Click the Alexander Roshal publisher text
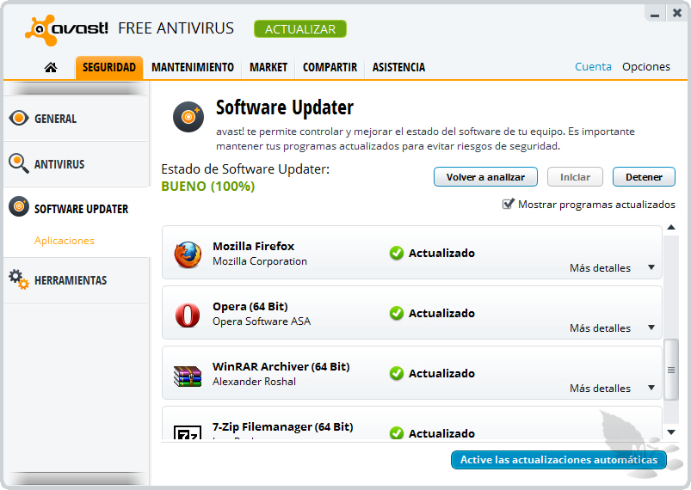The width and height of the screenshot is (691, 490). tap(254, 382)
